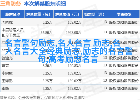Select the 限售类型 column header
This screenshot has width=140, height=100.
tap(124, 14)
